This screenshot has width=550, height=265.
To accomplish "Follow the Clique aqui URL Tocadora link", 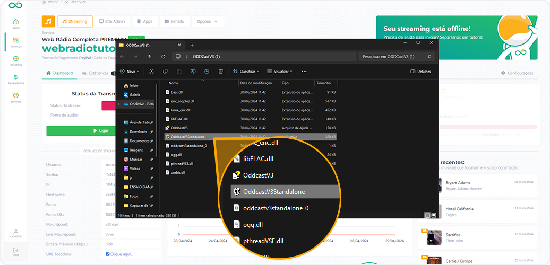I will tap(119, 254).
